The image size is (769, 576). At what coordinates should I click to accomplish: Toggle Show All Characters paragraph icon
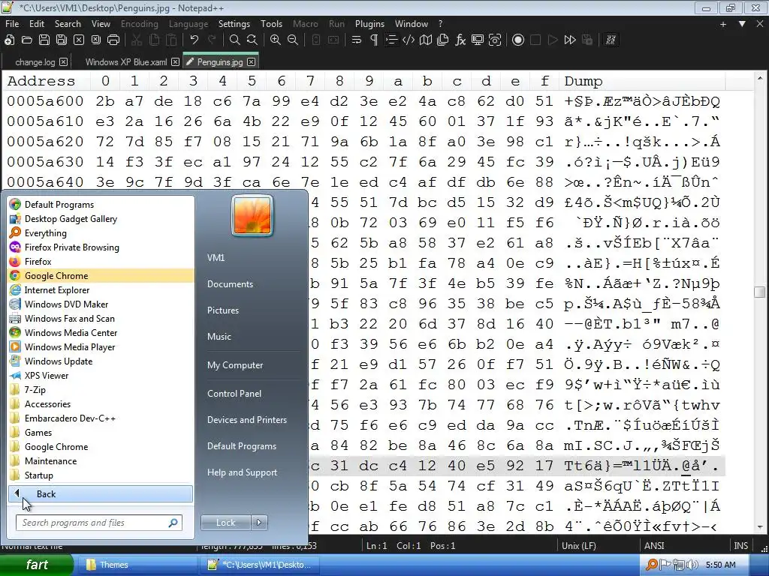[x=374, y=40]
